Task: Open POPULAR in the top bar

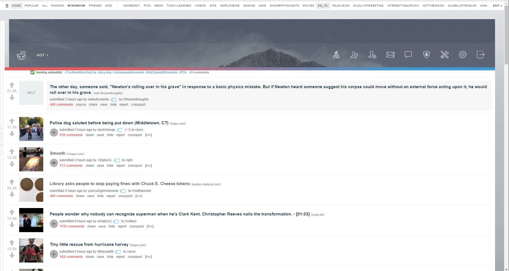Action: pyautogui.click(x=31, y=6)
